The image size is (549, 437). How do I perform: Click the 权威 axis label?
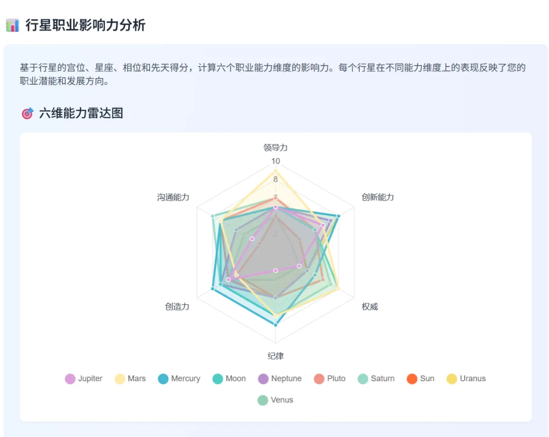(x=370, y=307)
